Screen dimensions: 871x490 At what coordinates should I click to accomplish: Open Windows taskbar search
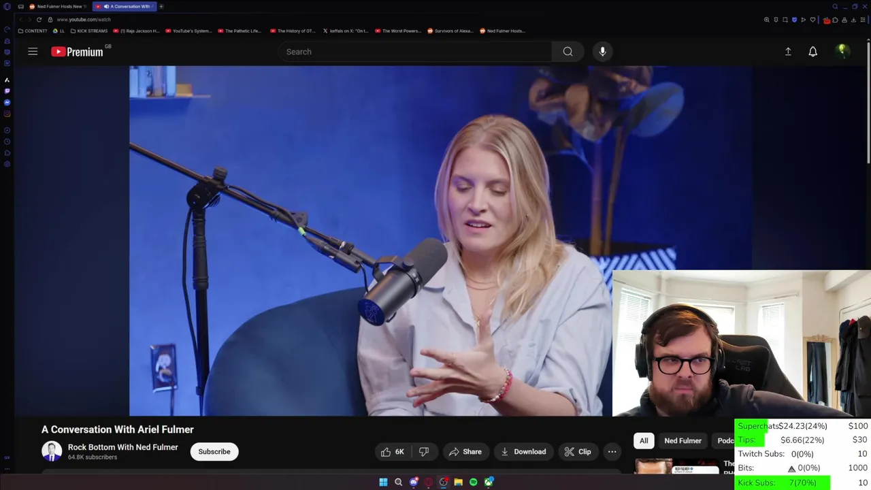click(x=398, y=483)
